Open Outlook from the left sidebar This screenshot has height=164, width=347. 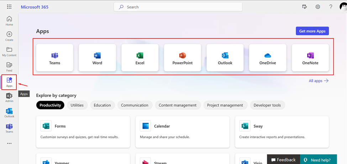click(x=9, y=113)
